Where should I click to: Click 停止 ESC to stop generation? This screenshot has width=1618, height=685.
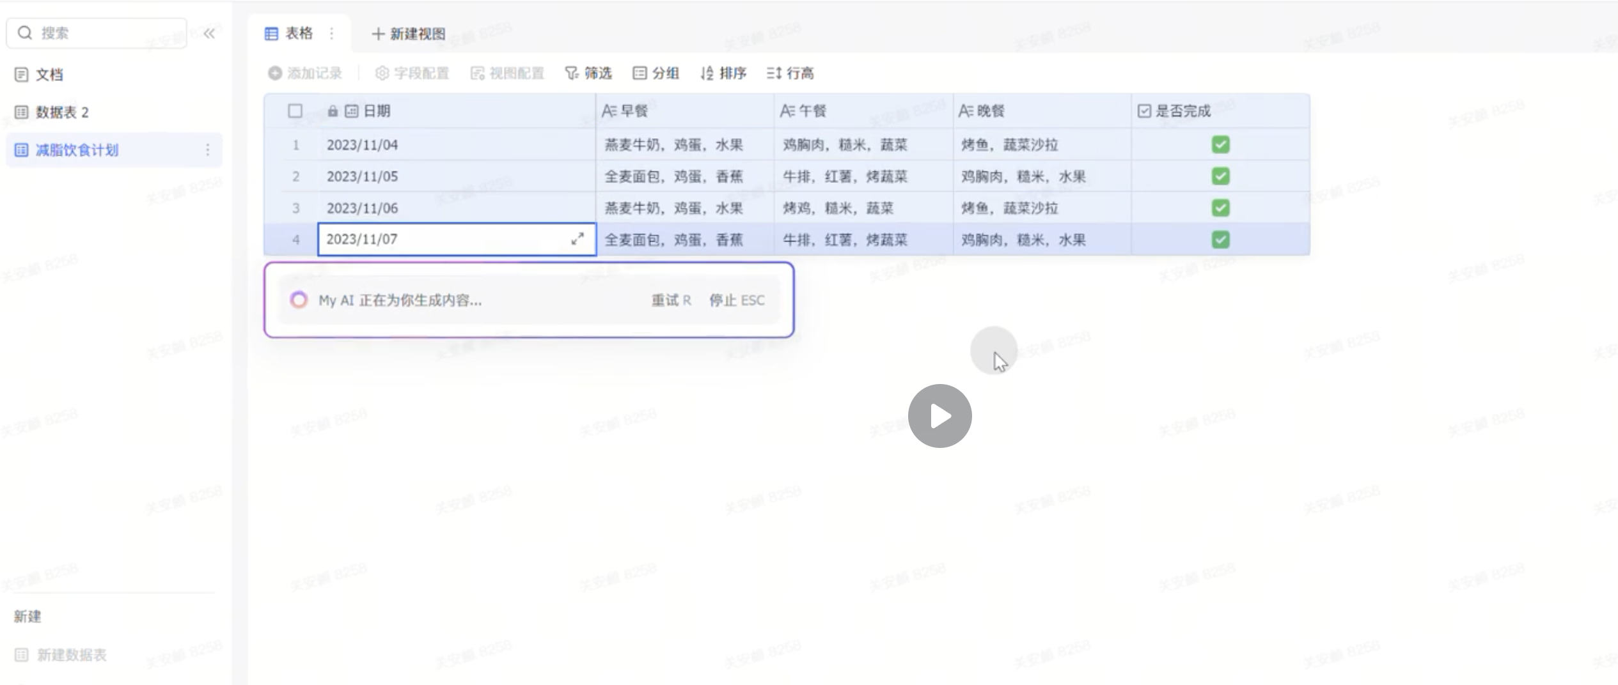click(737, 300)
